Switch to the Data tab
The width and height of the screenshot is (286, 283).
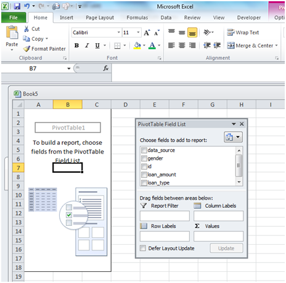(166, 18)
